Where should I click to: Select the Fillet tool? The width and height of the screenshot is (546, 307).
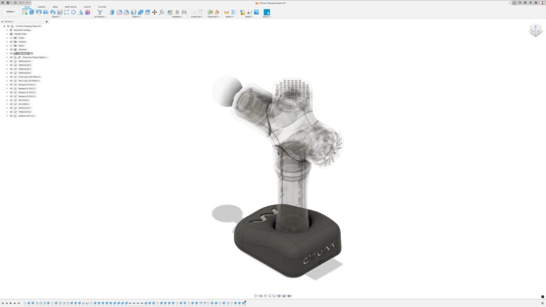click(x=119, y=12)
